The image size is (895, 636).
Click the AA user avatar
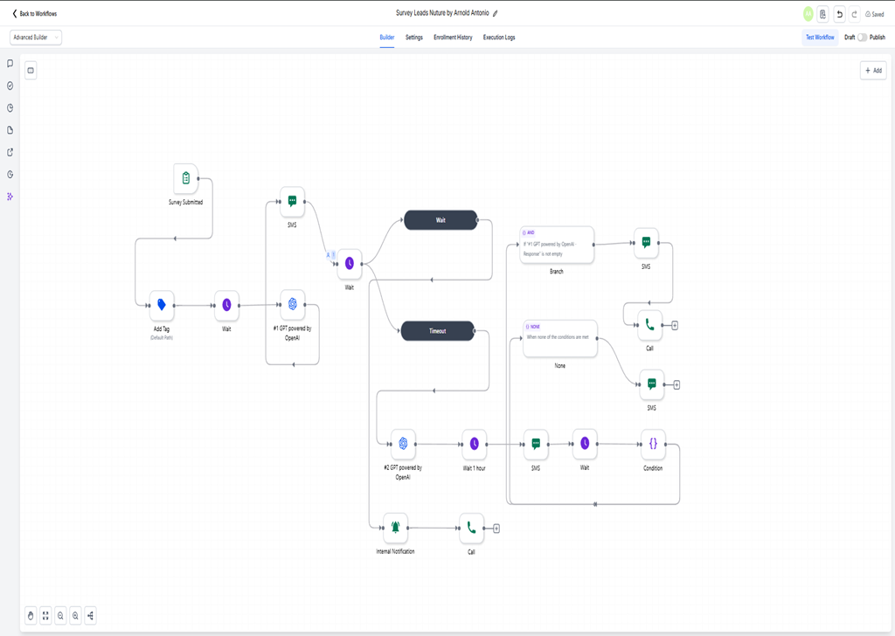click(x=808, y=14)
